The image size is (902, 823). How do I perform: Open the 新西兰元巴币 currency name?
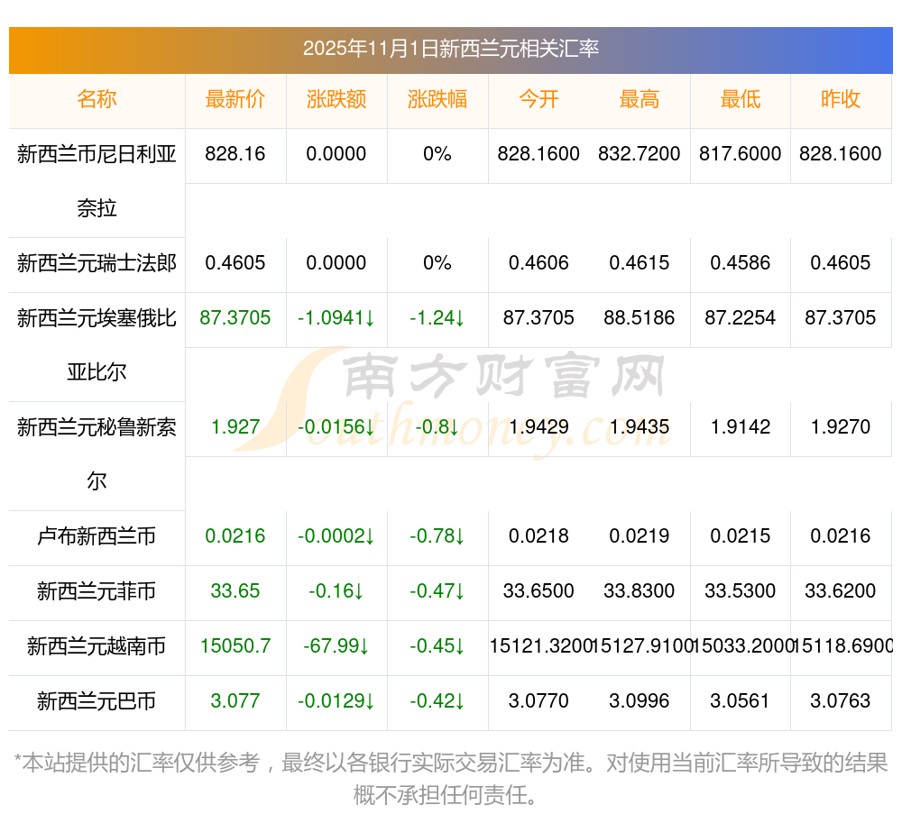(97, 701)
